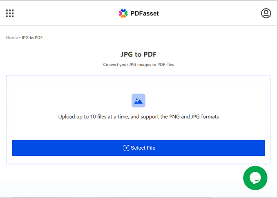Go to Home breadcrumb link
277x198 pixels.
[x=12, y=38]
